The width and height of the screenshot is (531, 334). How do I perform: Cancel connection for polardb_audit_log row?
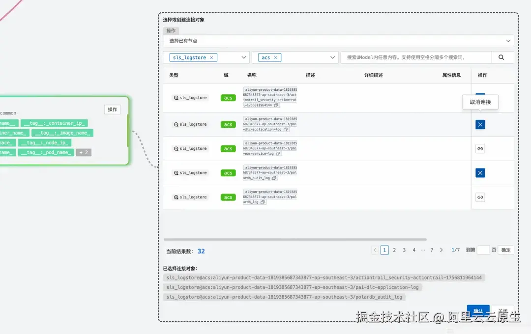click(480, 173)
